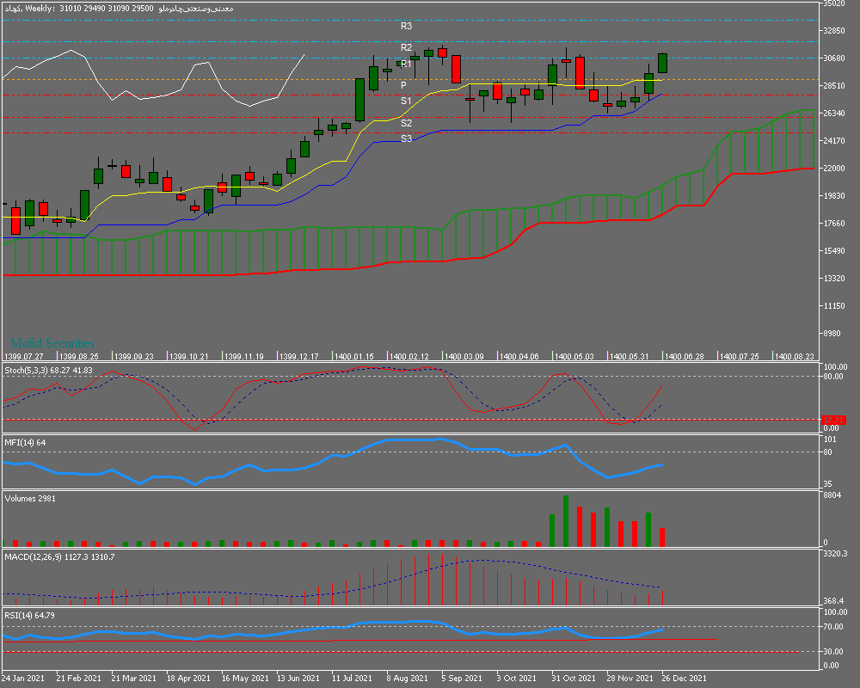
Task: Click the 8804 volume scale value
Action: point(832,495)
